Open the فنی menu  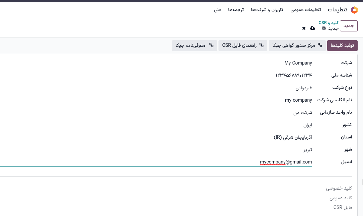coord(217,10)
